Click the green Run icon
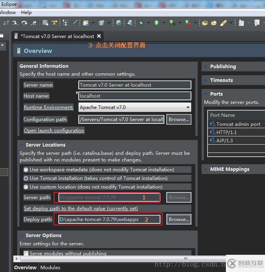Screen dimensions: 265x272 [x=157, y=23]
